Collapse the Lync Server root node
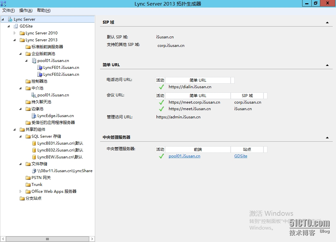336x242 pixels. [3, 19]
